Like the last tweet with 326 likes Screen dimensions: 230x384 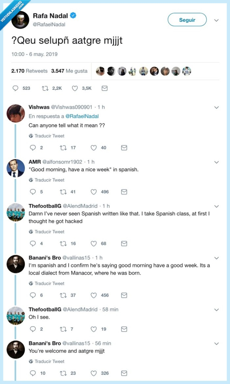point(94,373)
